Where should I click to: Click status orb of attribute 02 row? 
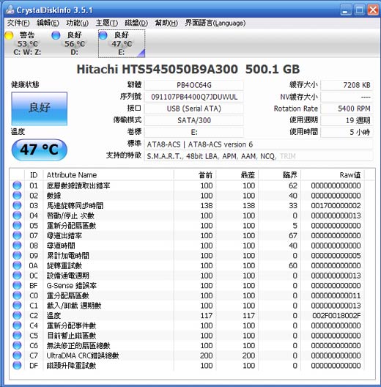tap(17, 196)
